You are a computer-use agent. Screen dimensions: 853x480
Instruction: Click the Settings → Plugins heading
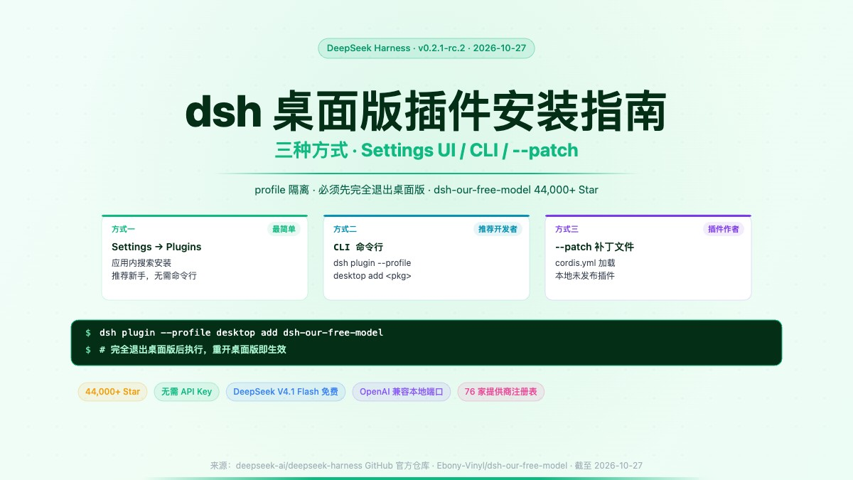coord(156,247)
